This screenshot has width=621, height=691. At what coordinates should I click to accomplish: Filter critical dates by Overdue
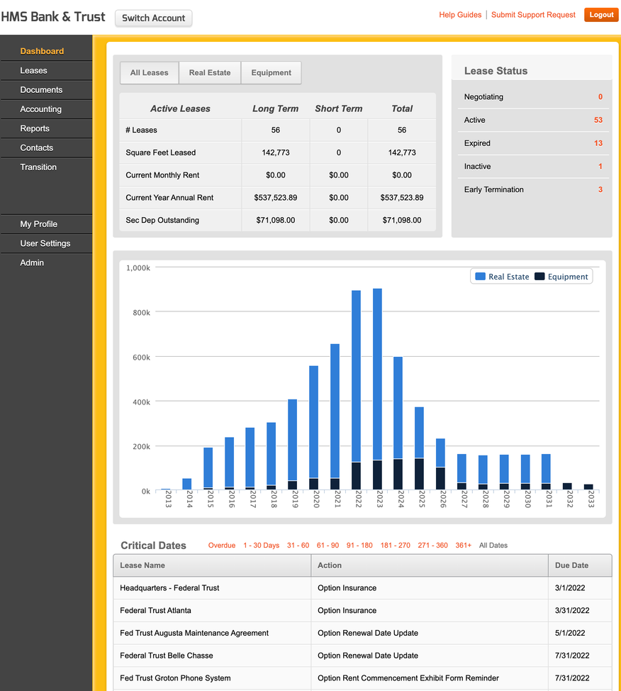(221, 546)
